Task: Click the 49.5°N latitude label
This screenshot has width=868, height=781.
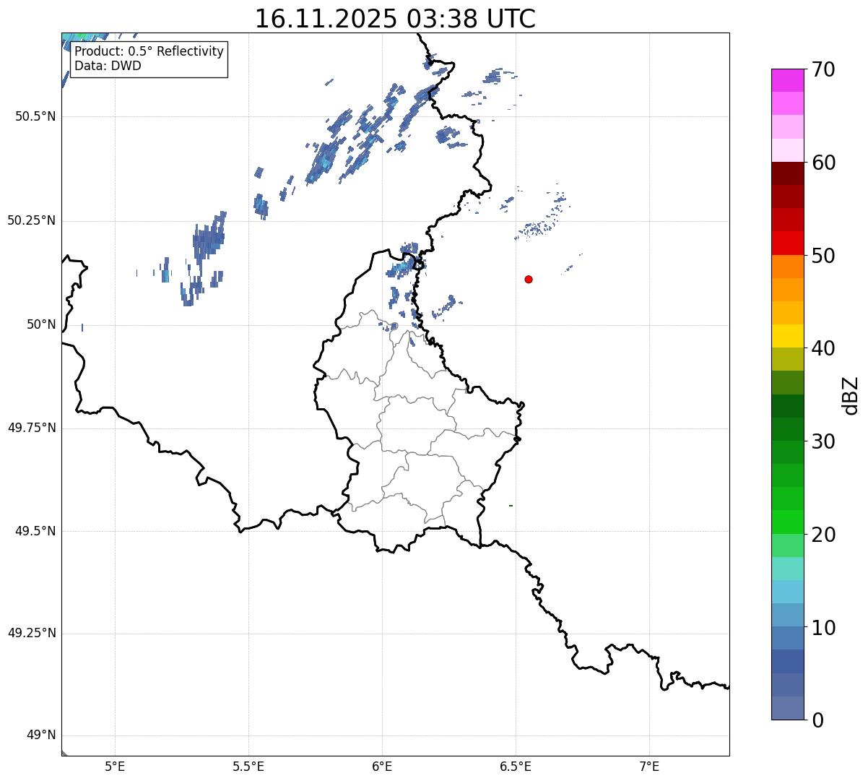Action: pos(35,531)
